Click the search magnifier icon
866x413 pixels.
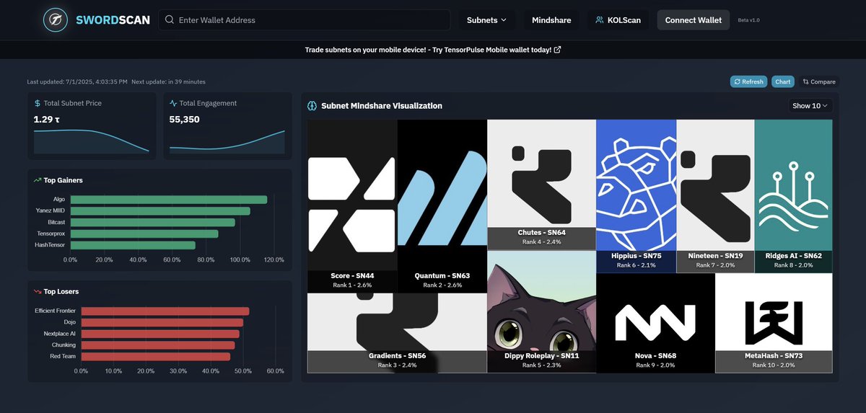point(170,20)
